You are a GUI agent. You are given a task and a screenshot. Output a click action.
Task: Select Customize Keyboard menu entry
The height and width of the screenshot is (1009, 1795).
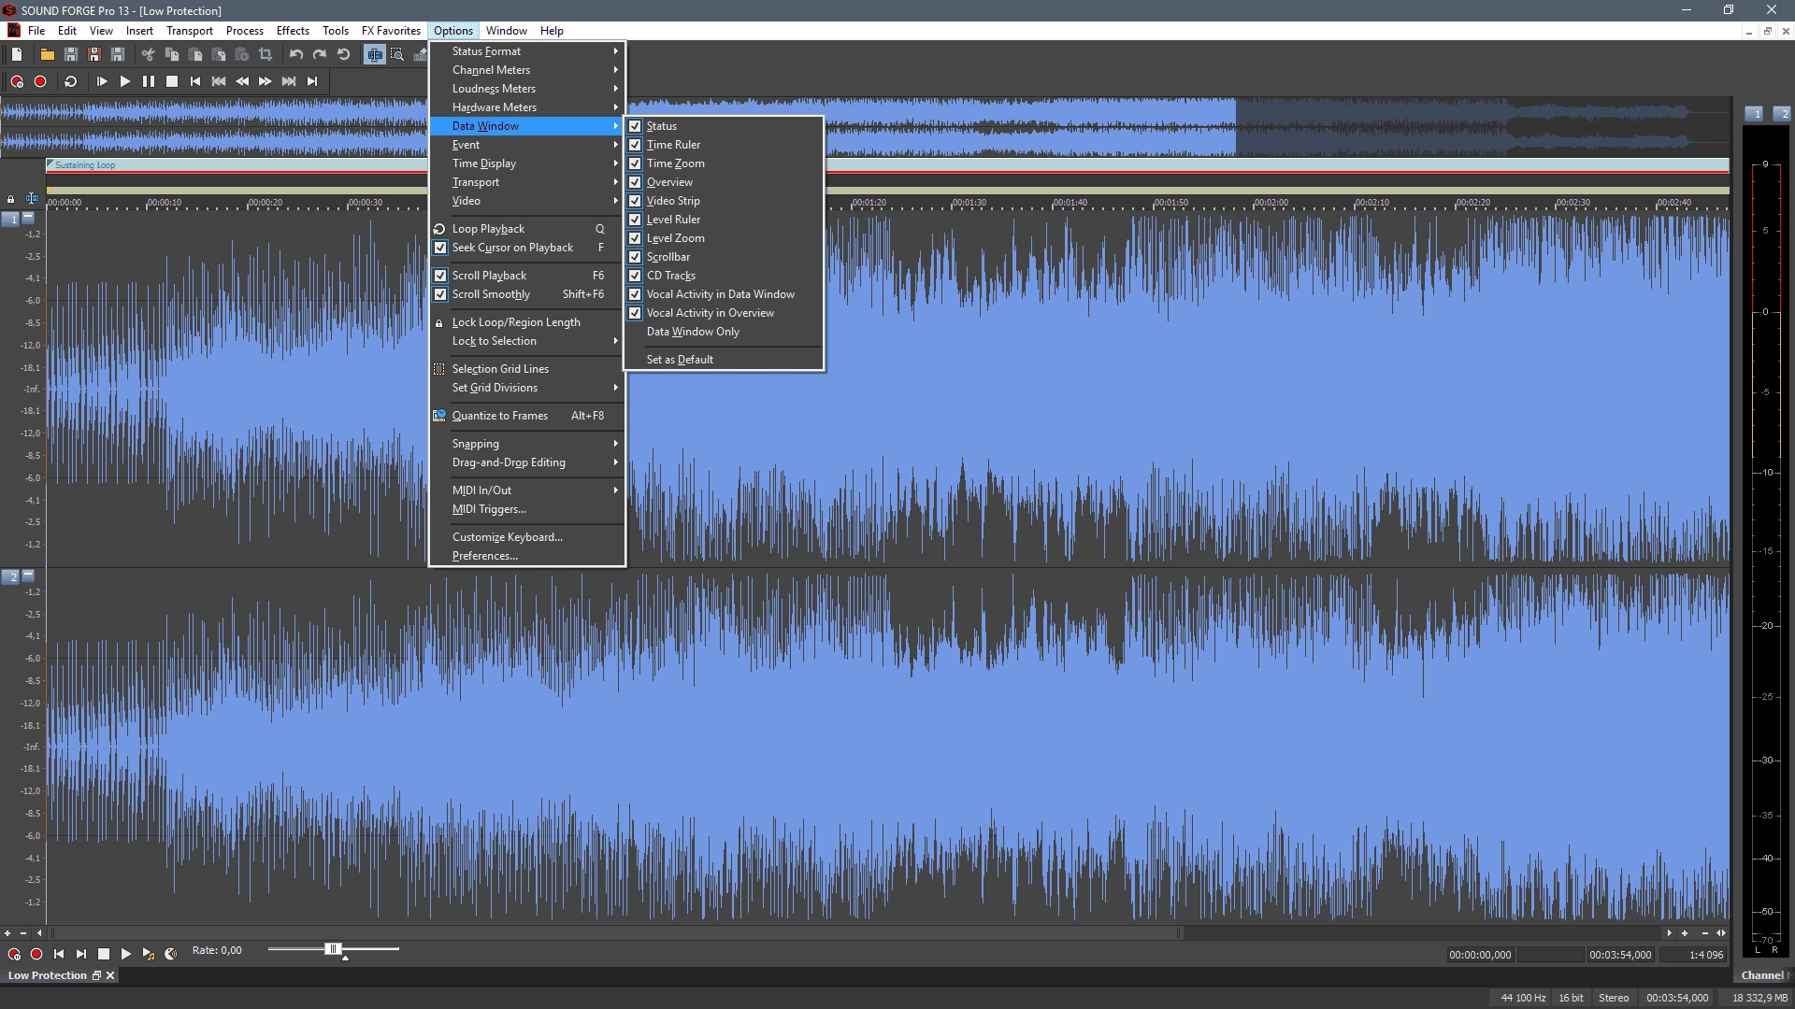(x=527, y=537)
